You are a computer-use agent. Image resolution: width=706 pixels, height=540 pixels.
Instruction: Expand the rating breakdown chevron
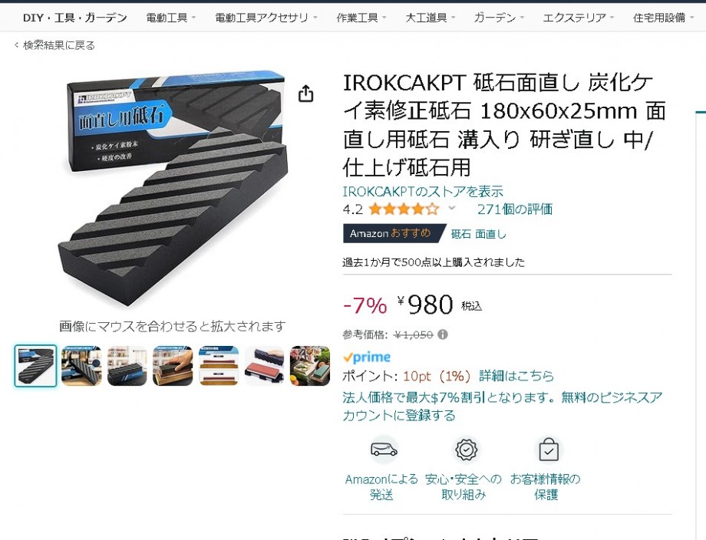coord(451,208)
